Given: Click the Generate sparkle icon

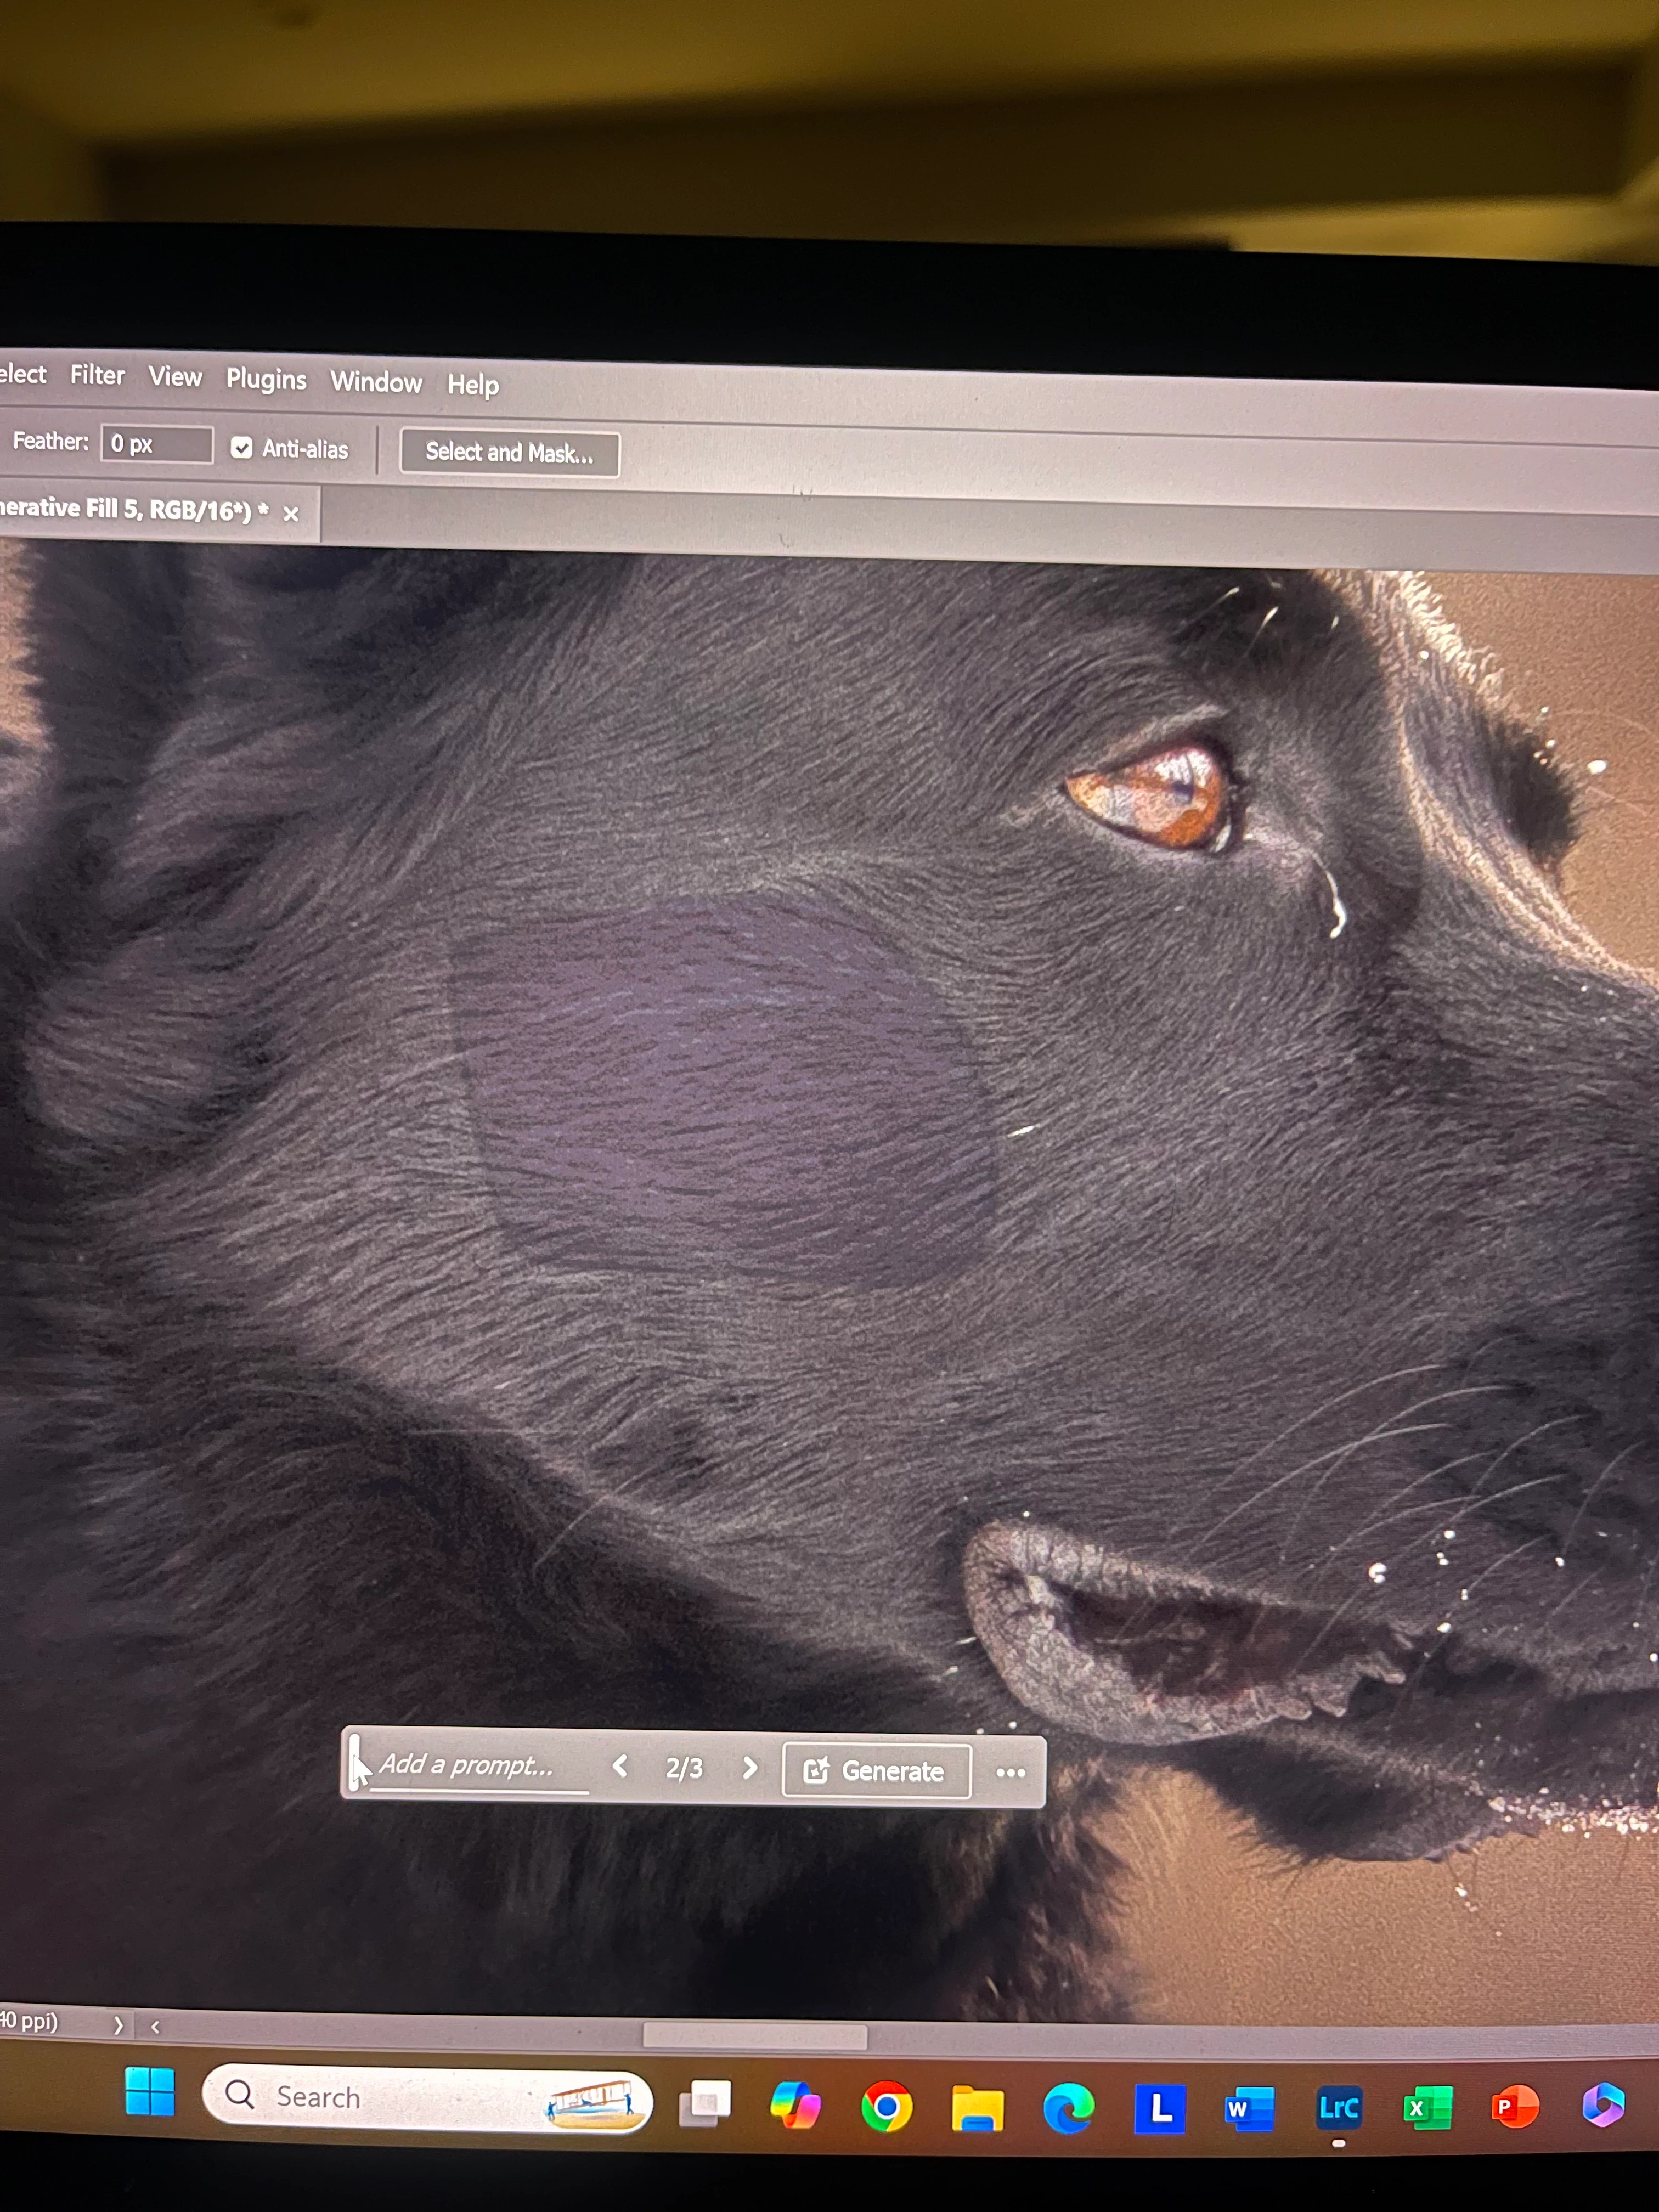Looking at the screenshot, I should (816, 1770).
